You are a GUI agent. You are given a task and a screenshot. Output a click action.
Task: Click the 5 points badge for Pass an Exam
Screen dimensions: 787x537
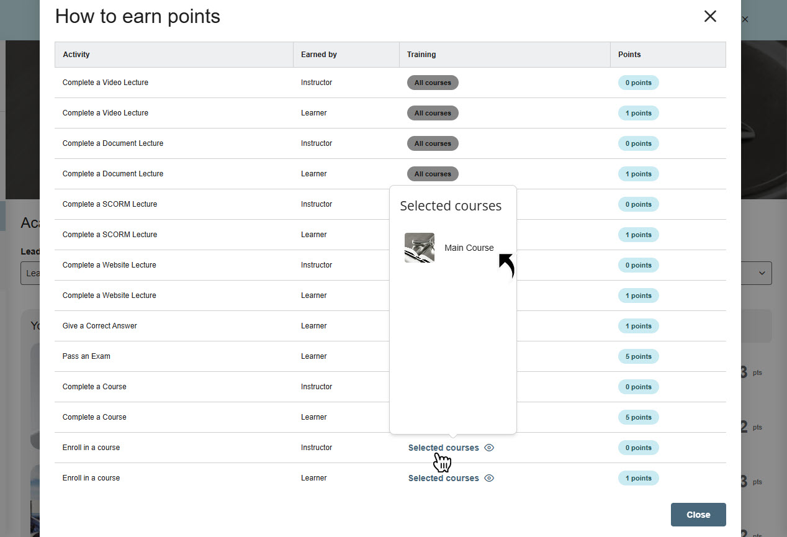point(638,356)
